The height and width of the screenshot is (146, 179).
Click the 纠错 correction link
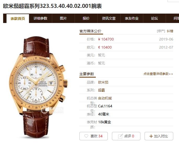[170, 31]
